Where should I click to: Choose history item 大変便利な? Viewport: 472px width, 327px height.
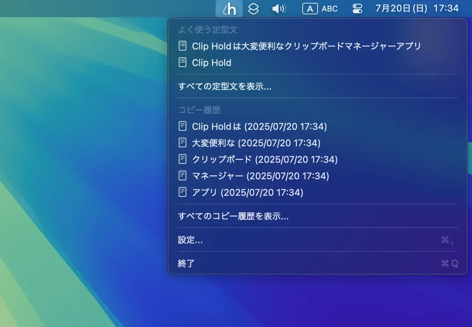(318, 143)
